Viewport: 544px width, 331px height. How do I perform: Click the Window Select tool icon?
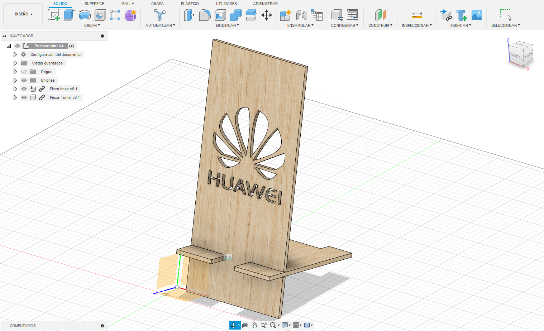(506, 15)
